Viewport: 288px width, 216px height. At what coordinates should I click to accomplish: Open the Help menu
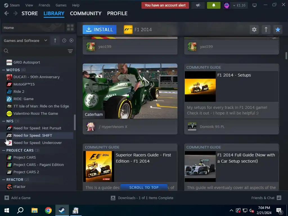(76, 5)
